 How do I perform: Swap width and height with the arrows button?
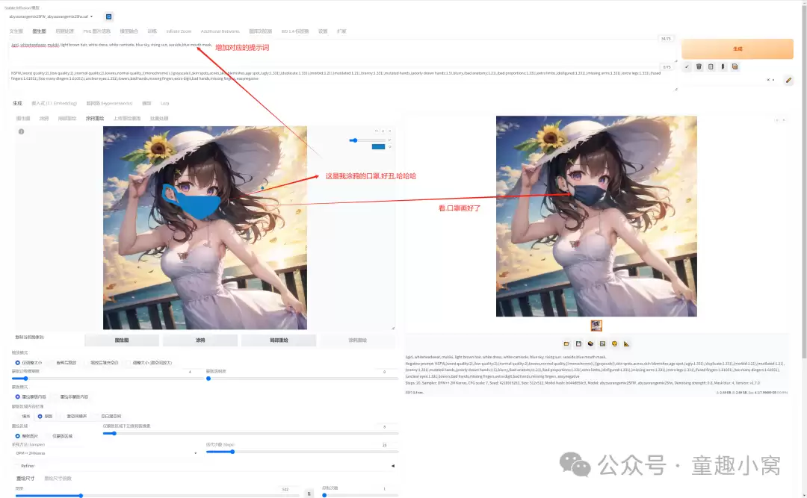[309, 494]
